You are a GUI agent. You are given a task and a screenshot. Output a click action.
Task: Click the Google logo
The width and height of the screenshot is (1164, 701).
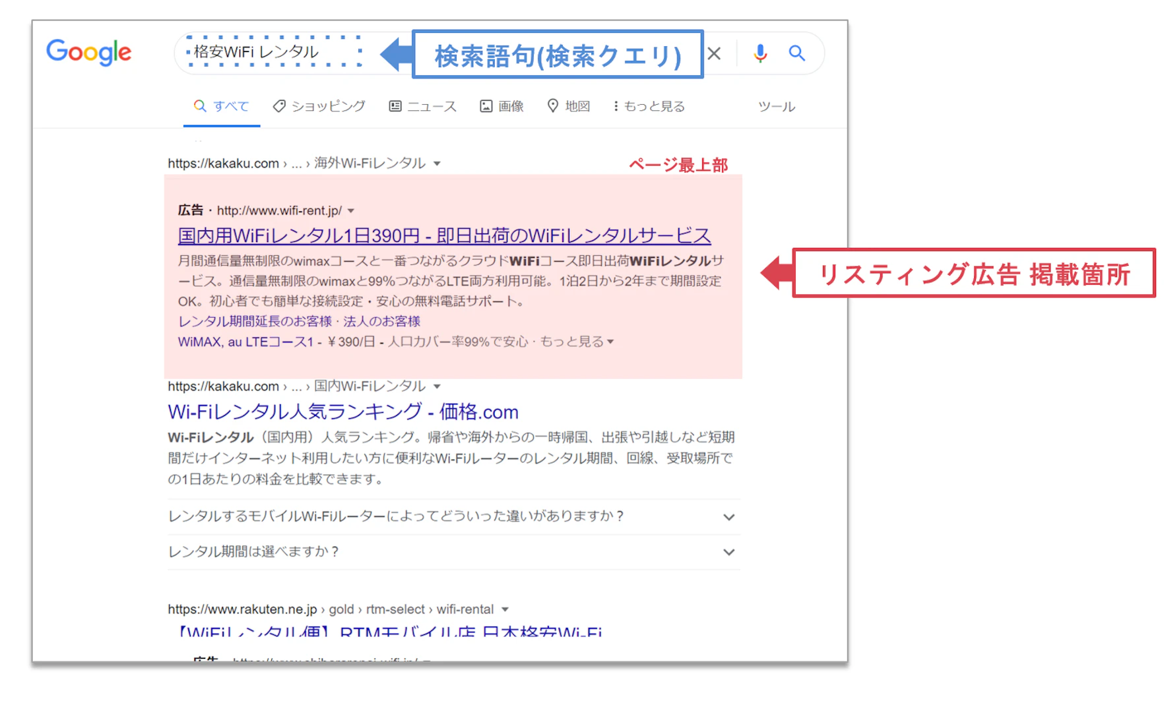pos(88,52)
